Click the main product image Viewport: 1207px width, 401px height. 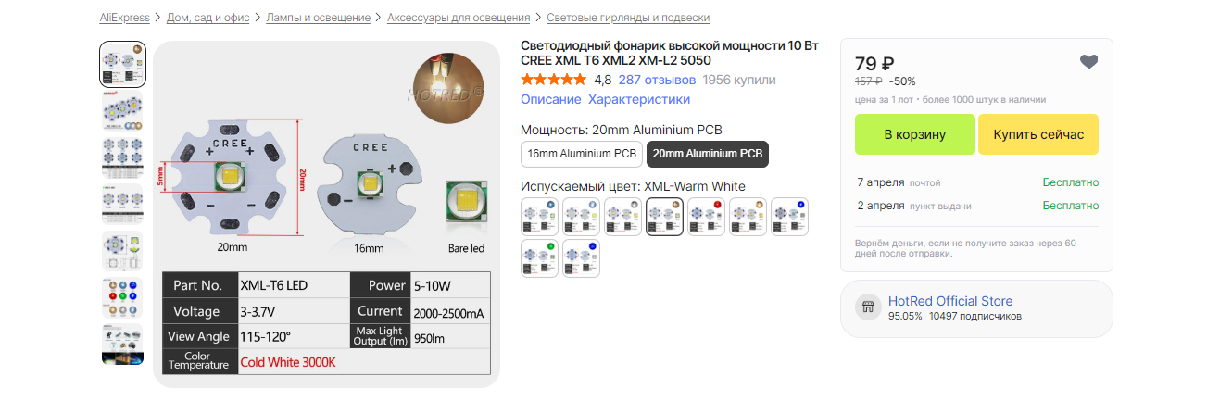(x=326, y=213)
